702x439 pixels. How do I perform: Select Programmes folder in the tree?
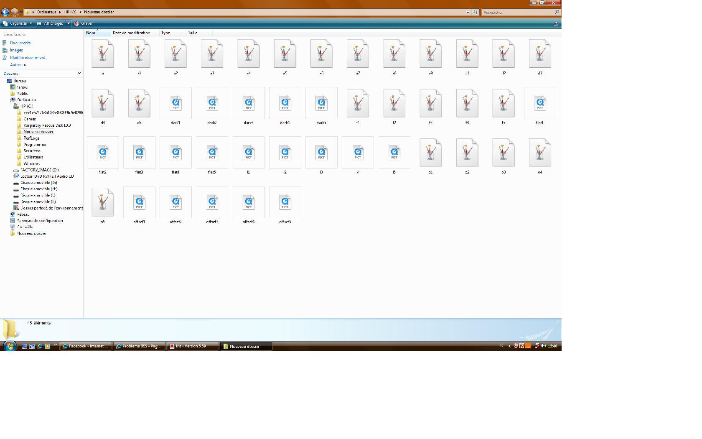tap(35, 145)
